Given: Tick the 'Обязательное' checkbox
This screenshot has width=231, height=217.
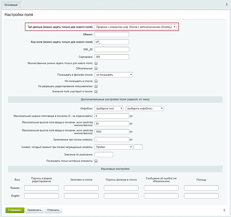Looking at the screenshot, I should click(96, 68).
